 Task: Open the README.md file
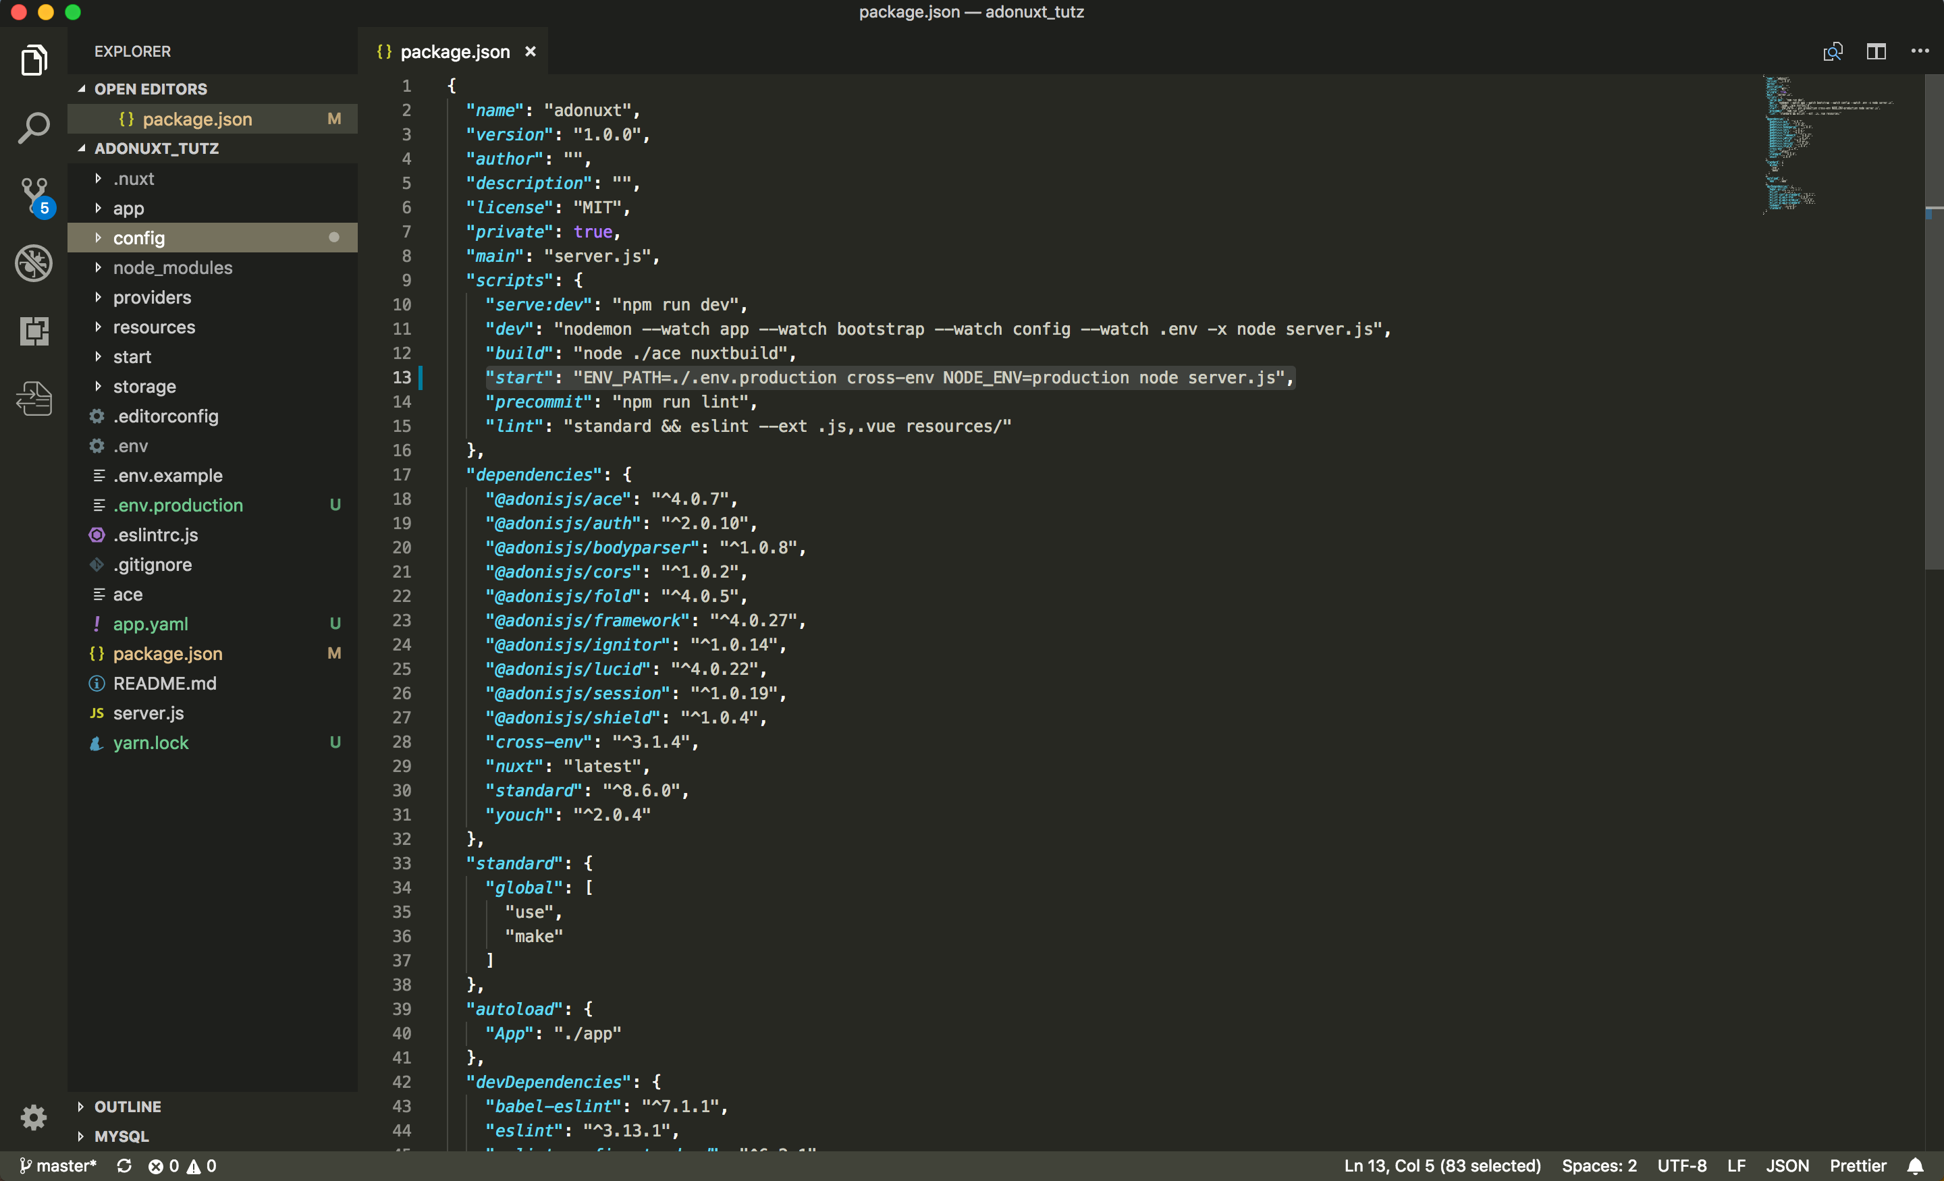tap(211, 684)
